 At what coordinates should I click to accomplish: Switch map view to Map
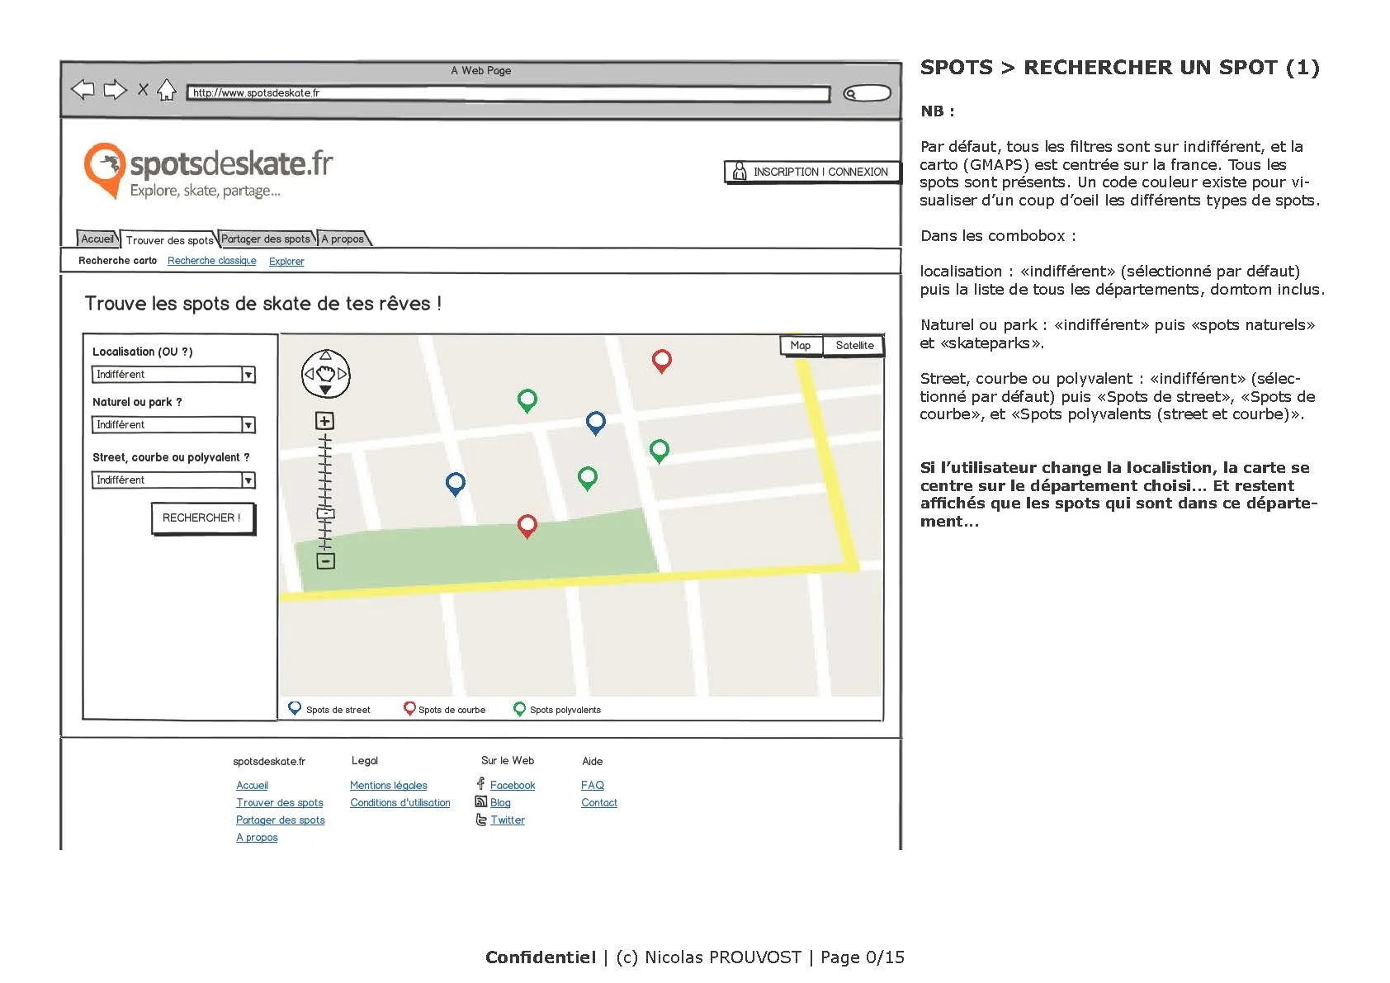coord(801,346)
